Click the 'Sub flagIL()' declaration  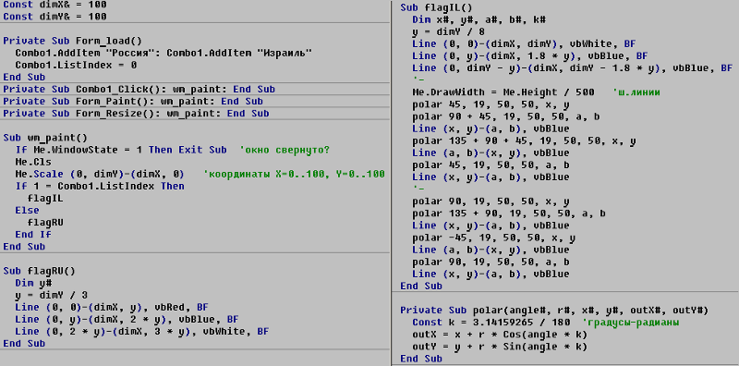click(x=436, y=8)
